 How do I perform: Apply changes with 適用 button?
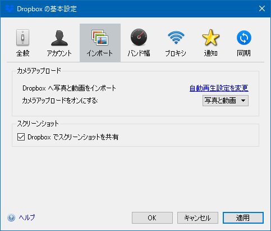[x=243, y=218]
